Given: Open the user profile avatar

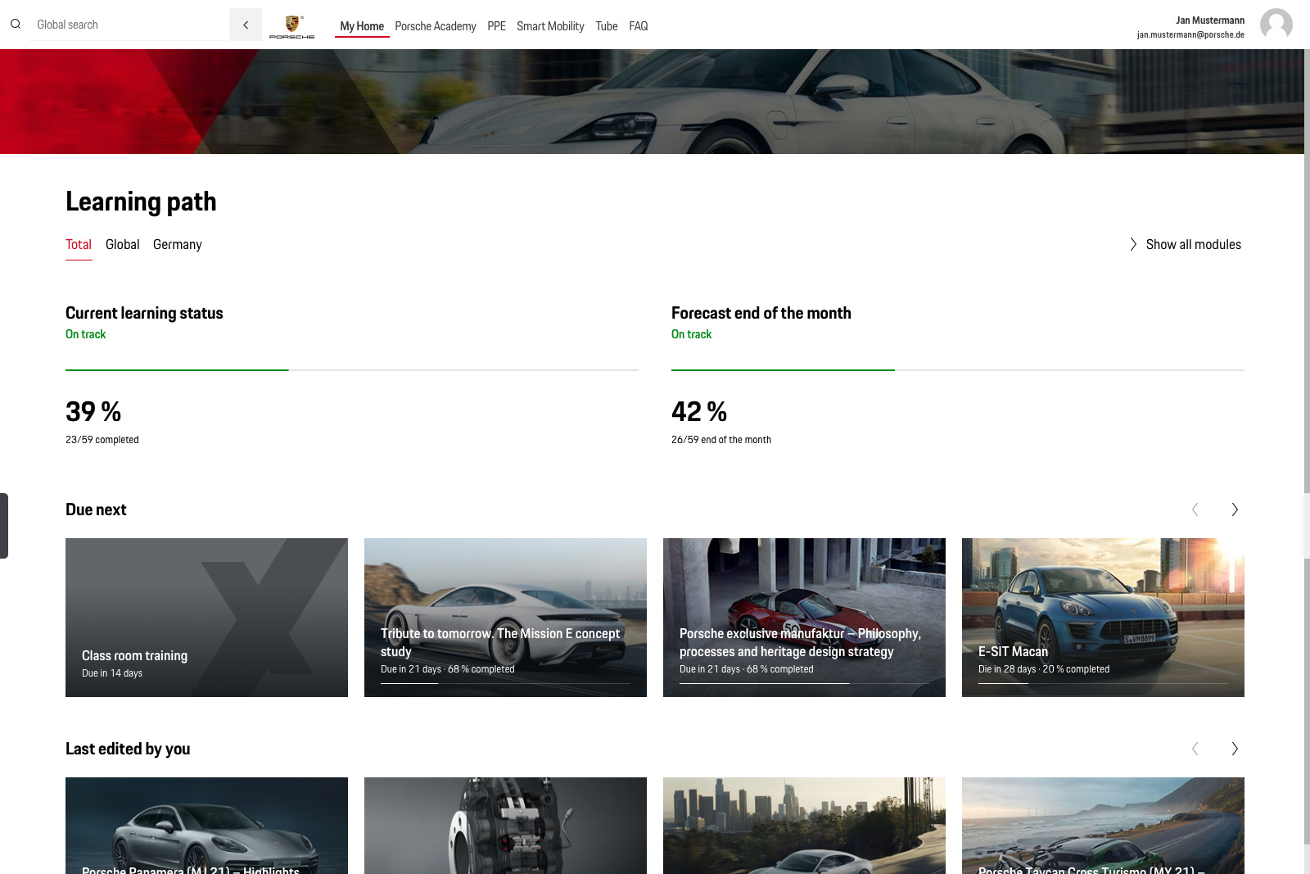Looking at the screenshot, I should (1276, 25).
